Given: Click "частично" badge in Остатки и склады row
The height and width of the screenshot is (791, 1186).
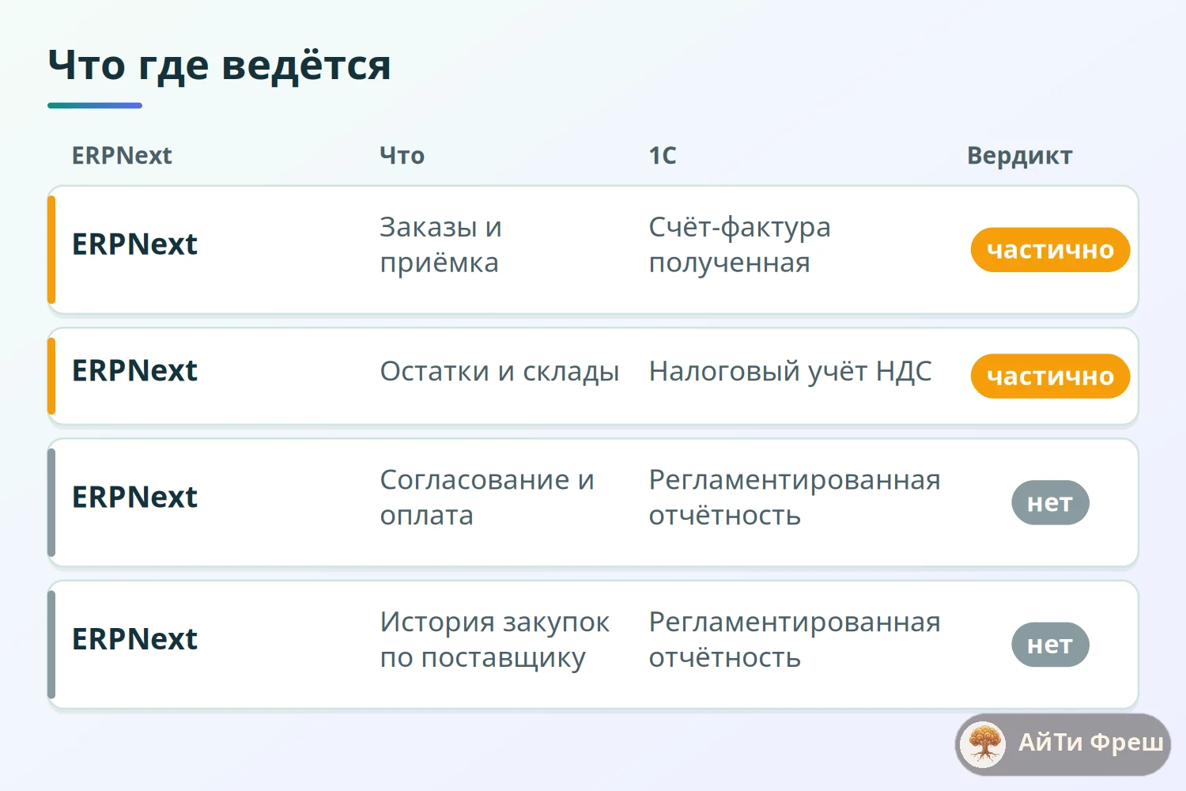Looking at the screenshot, I should [1050, 377].
